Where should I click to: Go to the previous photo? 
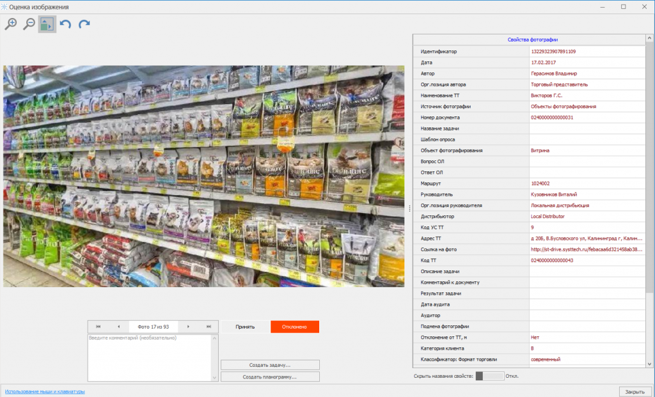pos(118,327)
